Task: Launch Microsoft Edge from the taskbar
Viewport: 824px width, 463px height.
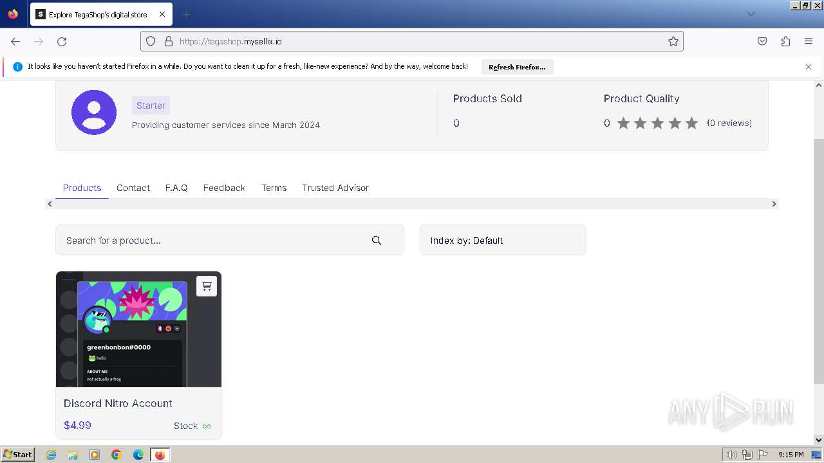Action: click(138, 455)
